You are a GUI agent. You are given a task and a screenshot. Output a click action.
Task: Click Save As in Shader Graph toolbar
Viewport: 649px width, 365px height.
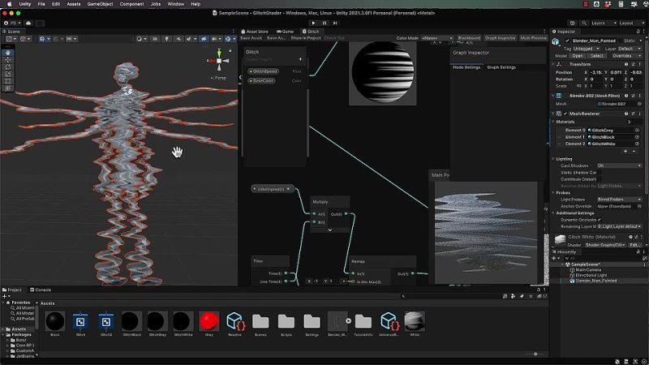276,38
